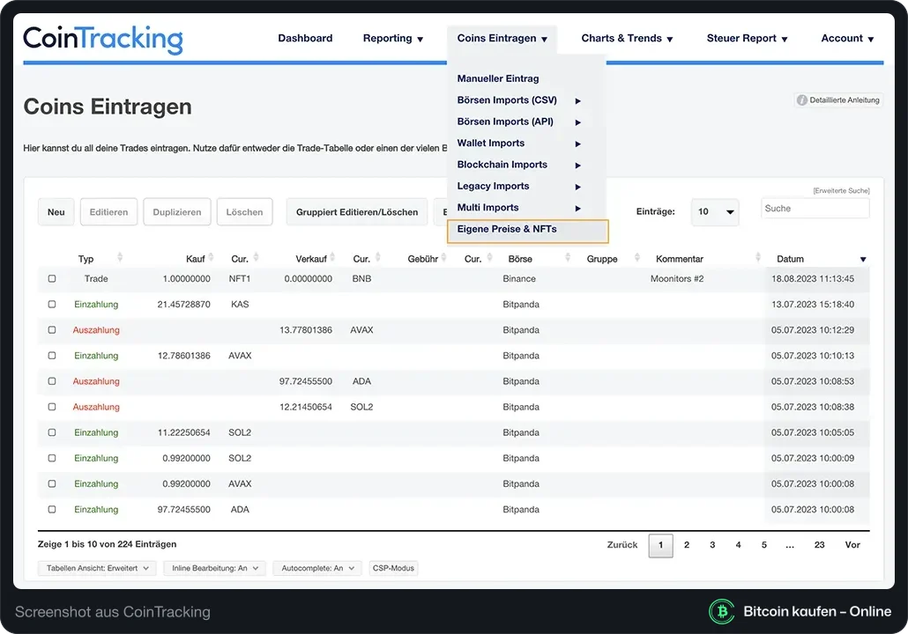Click the Neu button
The width and height of the screenshot is (908, 634).
pos(56,211)
